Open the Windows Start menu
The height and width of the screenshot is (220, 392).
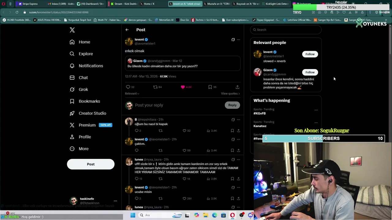click(133, 215)
